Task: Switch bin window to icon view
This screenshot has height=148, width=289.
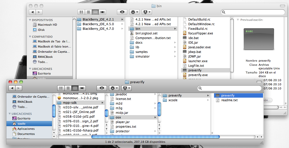Action: [x=81, y=12]
